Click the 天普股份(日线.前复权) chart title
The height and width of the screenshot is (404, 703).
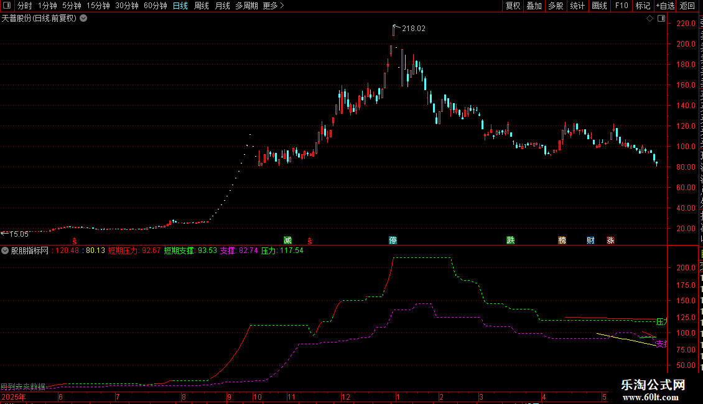tap(39, 19)
